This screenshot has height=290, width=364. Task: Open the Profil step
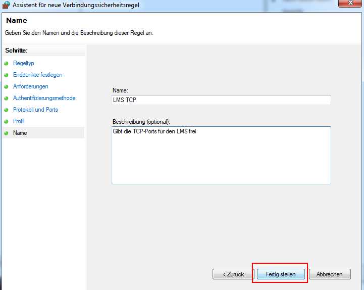click(19, 121)
